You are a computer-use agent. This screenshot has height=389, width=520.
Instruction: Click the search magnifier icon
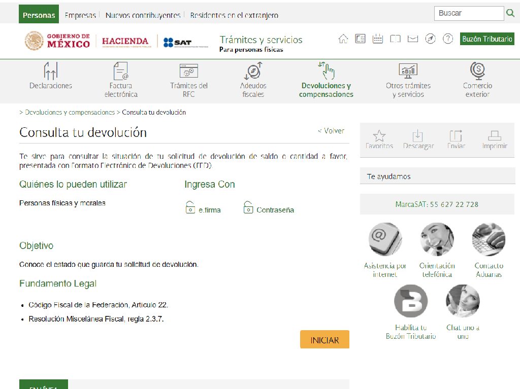pyautogui.click(x=510, y=13)
